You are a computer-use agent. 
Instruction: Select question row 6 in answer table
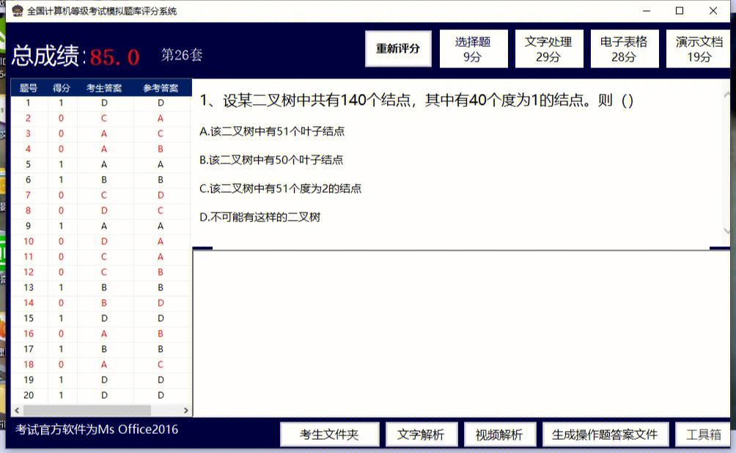(x=101, y=180)
